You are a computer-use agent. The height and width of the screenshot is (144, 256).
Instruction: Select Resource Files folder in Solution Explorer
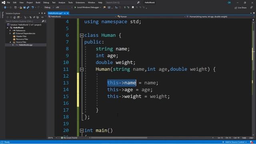click(22, 39)
